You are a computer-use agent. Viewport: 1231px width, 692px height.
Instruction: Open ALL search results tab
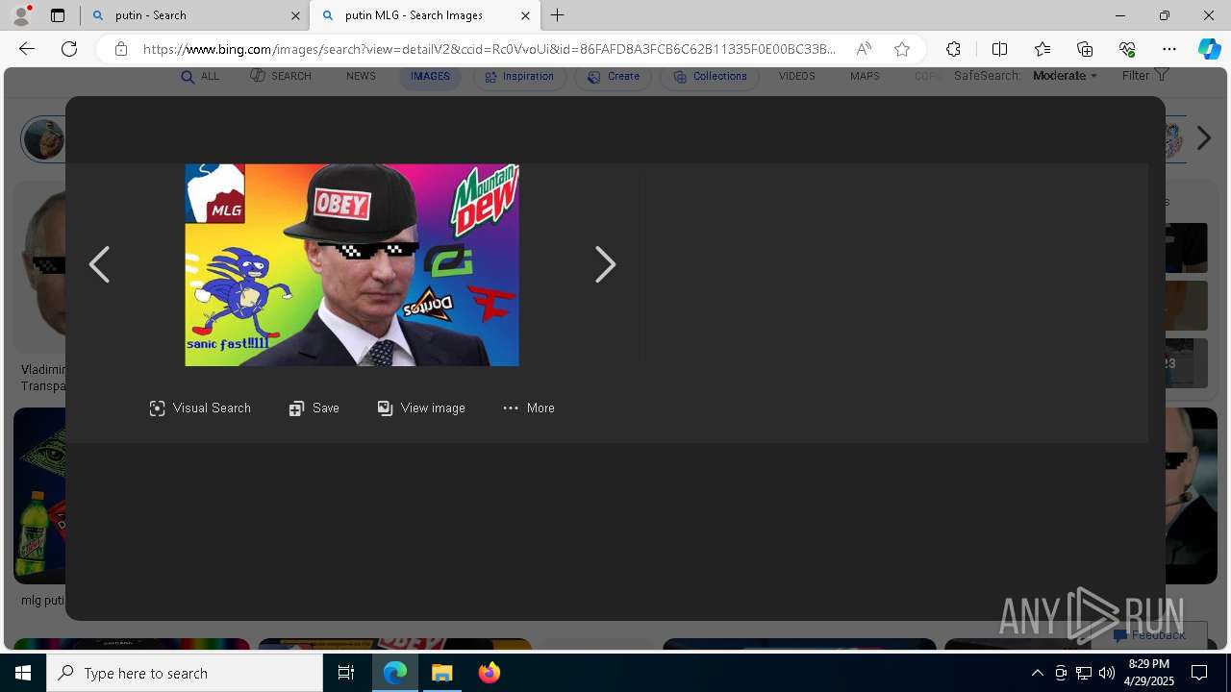click(200, 76)
